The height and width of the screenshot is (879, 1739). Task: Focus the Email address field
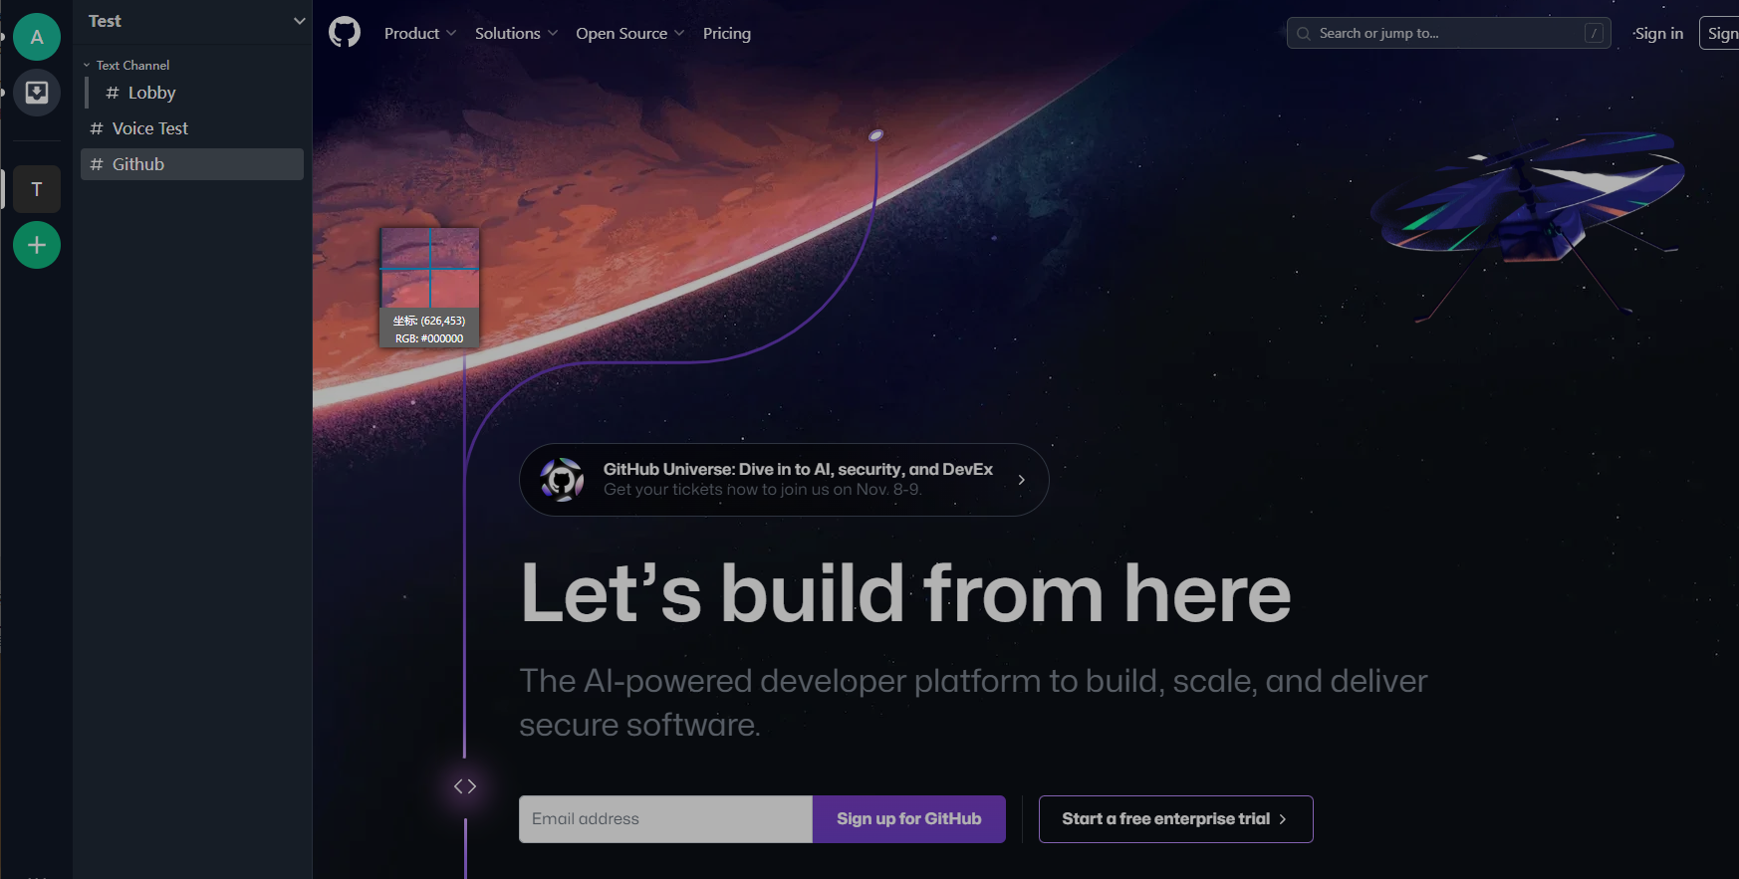point(666,819)
